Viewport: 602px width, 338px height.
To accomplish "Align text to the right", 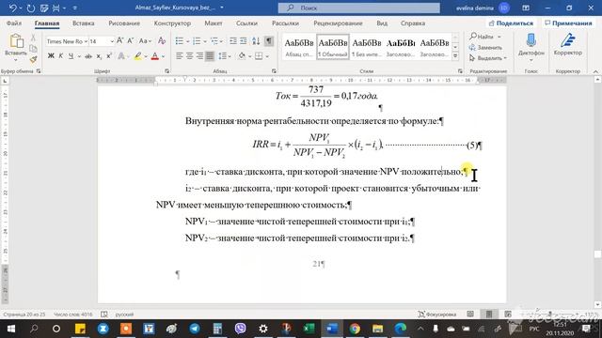I will [199, 56].
